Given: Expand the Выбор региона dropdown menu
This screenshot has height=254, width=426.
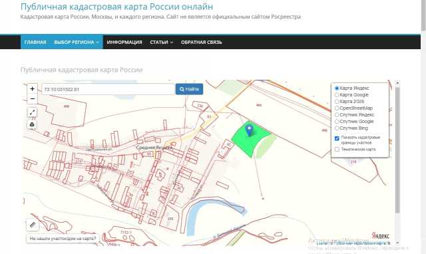Looking at the screenshot, I should tap(77, 43).
